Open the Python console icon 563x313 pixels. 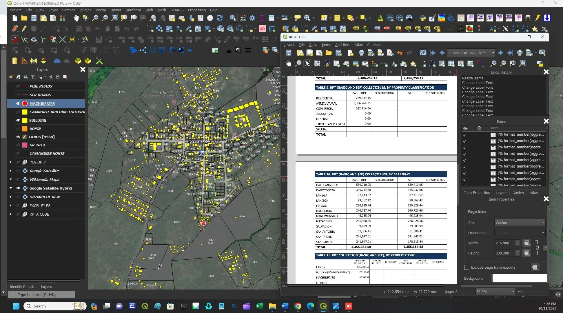(x=423, y=18)
